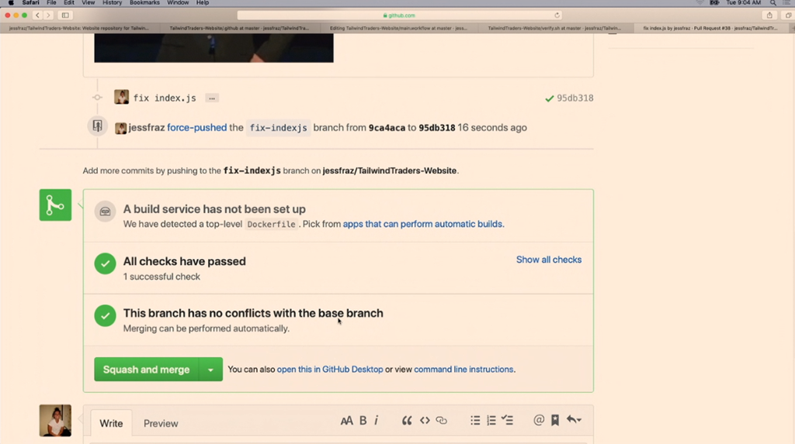Reference an issue with bookmark icon
Viewport: 795px width, 444px height.
(x=555, y=420)
